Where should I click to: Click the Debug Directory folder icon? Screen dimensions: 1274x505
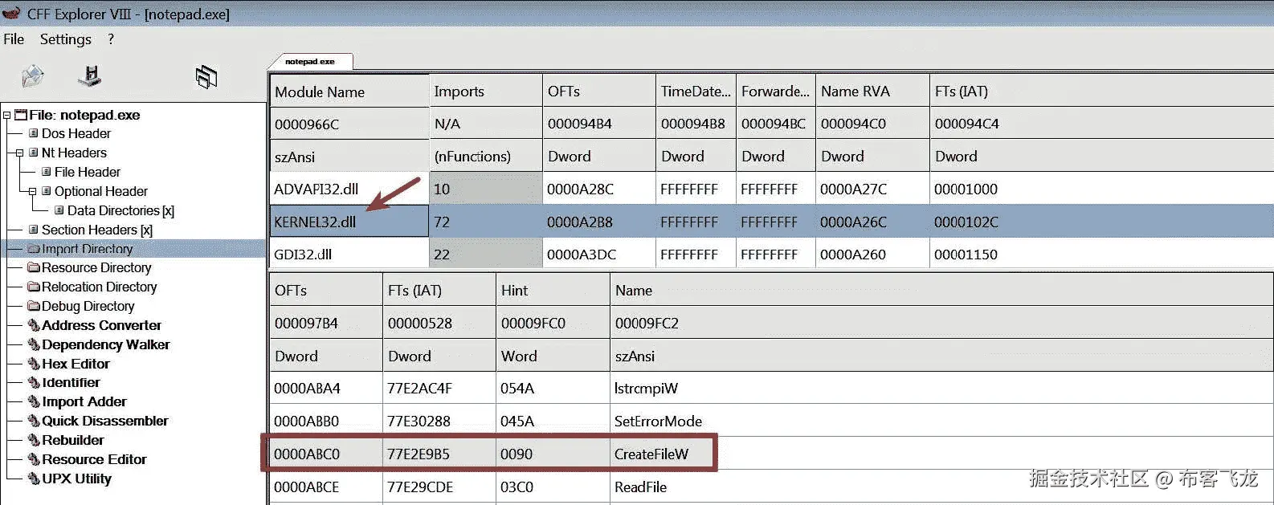34,306
